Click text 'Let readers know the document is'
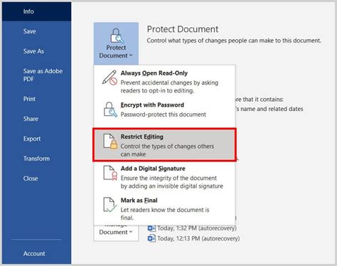 pos(165,210)
